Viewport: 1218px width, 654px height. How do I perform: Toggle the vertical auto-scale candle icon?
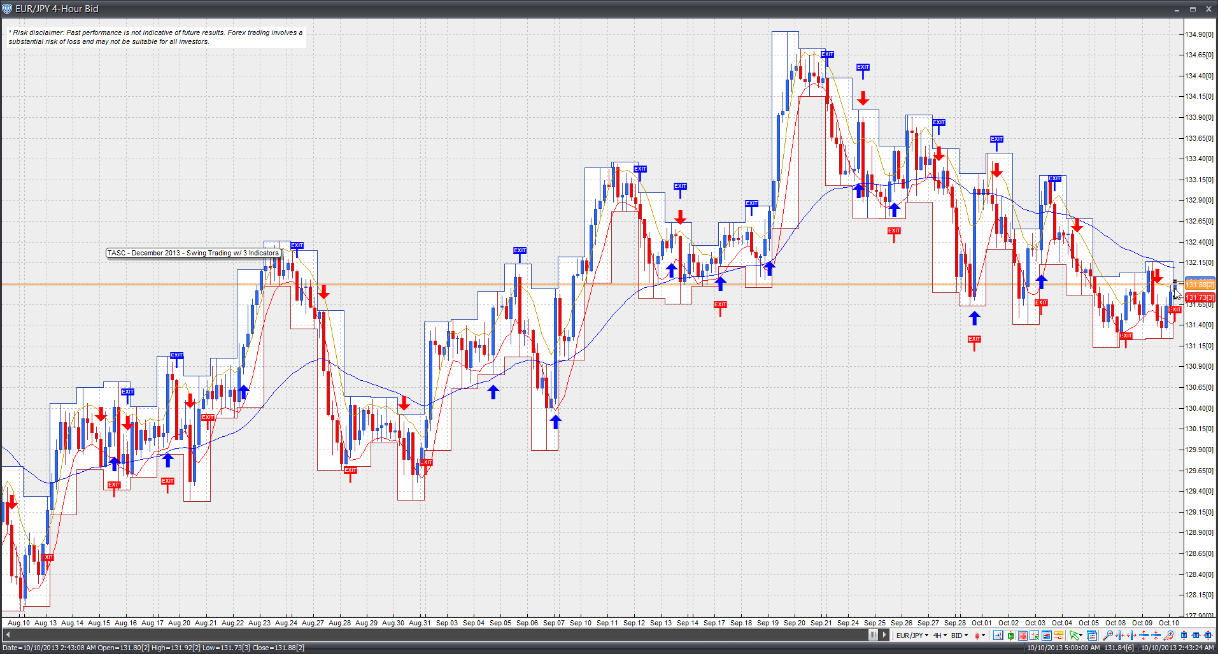point(1010,636)
